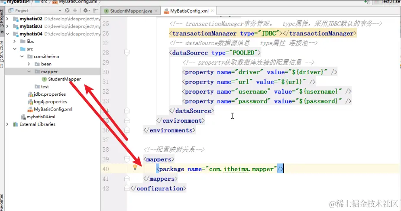This screenshot has width=401, height=211.
Task: Click the transactionManager tag on line 26
Action: (263, 33)
